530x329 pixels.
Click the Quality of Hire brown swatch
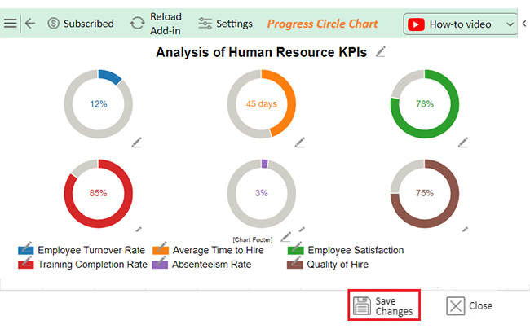coord(294,265)
